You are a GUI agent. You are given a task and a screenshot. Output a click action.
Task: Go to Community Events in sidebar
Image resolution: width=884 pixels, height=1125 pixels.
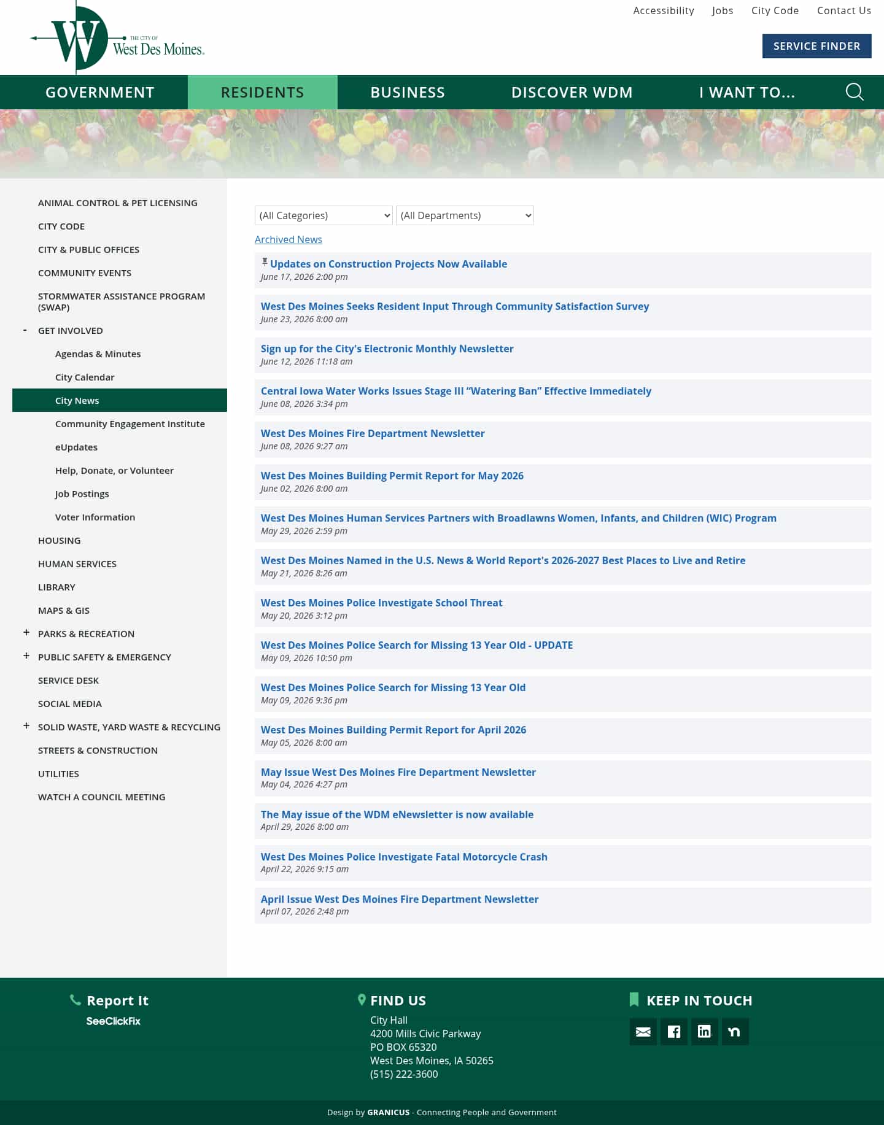point(85,273)
